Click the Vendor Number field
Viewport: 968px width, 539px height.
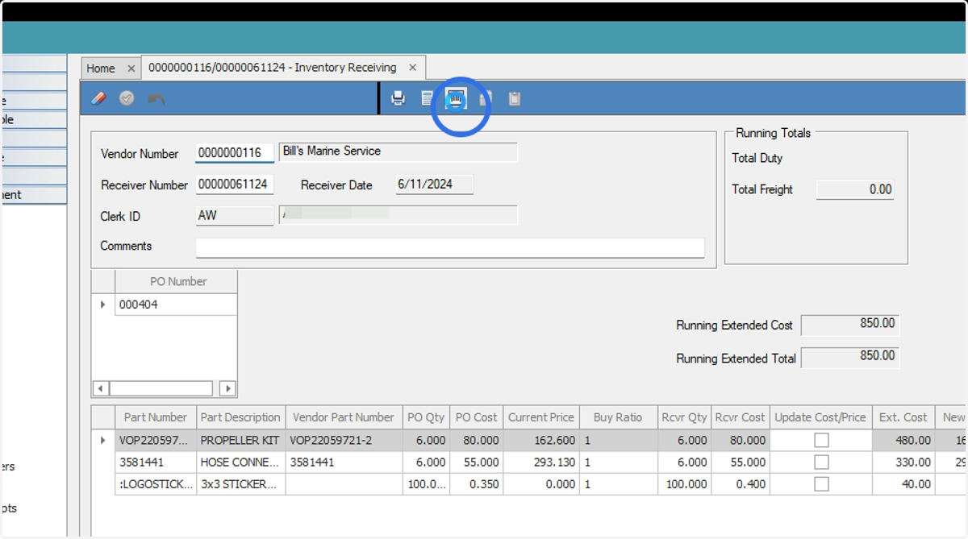coord(235,153)
